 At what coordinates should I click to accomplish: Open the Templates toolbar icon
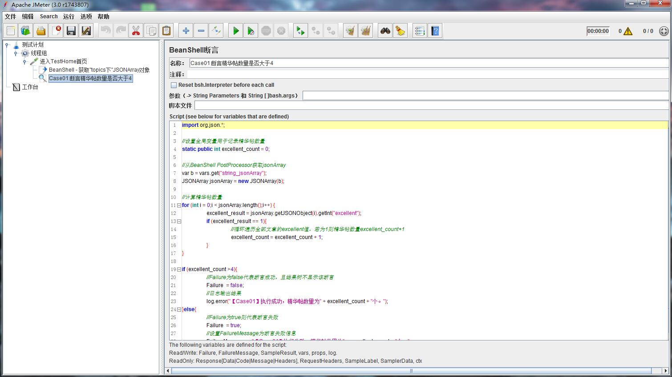coord(26,31)
